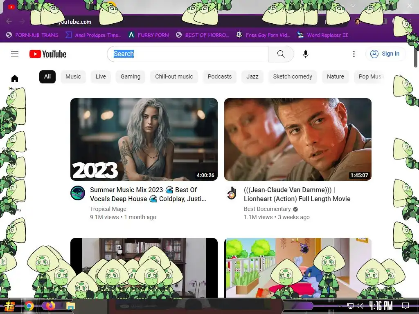Click the '1.1M views • 3 weeks ago' text
Viewport: 419px width, 314px height.
(277, 218)
